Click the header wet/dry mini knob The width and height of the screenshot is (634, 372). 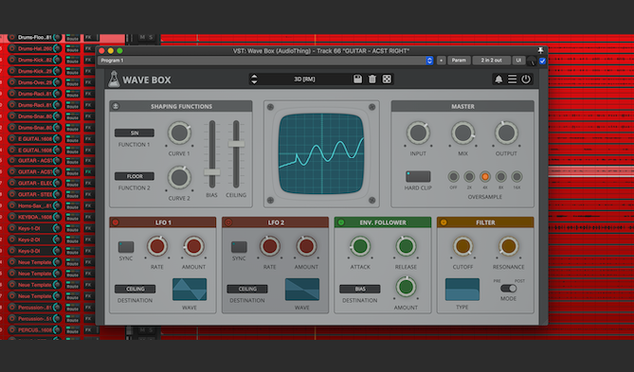tap(532, 61)
